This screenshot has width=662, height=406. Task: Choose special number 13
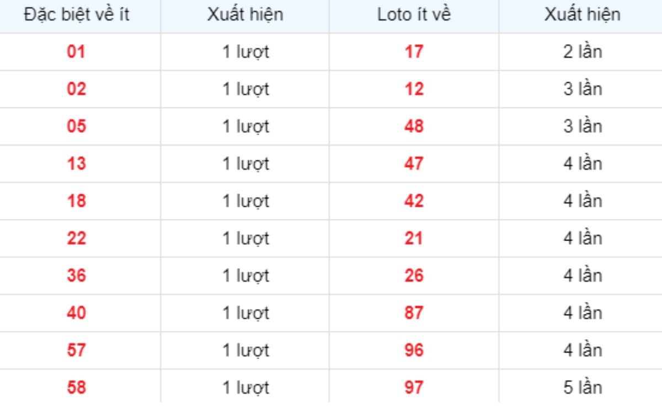[77, 164]
